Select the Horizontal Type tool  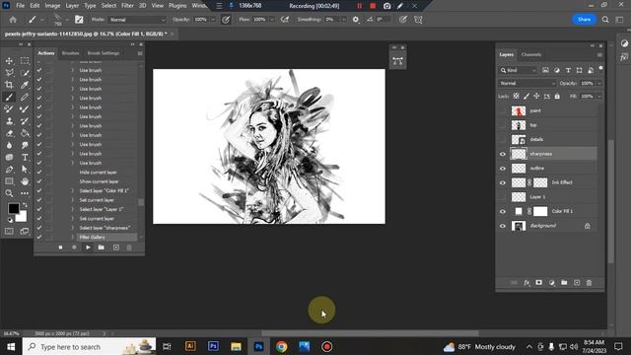tap(25, 158)
